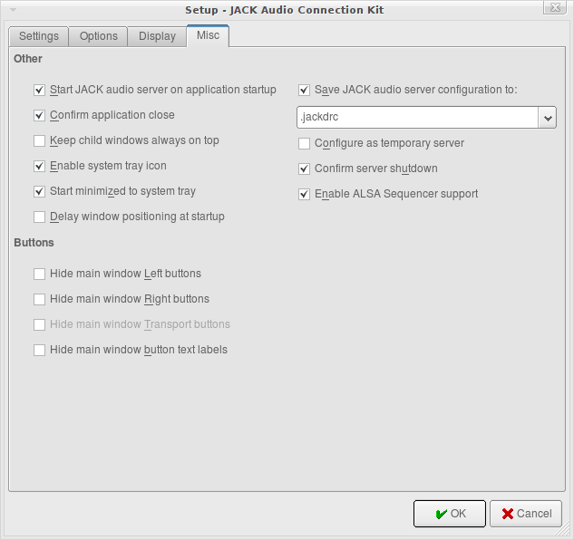Open the Options tab
This screenshot has height=540, width=574.
[x=99, y=36]
